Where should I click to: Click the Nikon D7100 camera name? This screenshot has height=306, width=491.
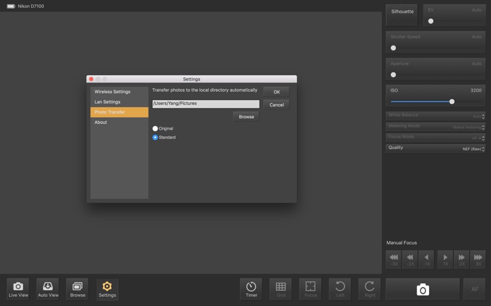click(31, 6)
